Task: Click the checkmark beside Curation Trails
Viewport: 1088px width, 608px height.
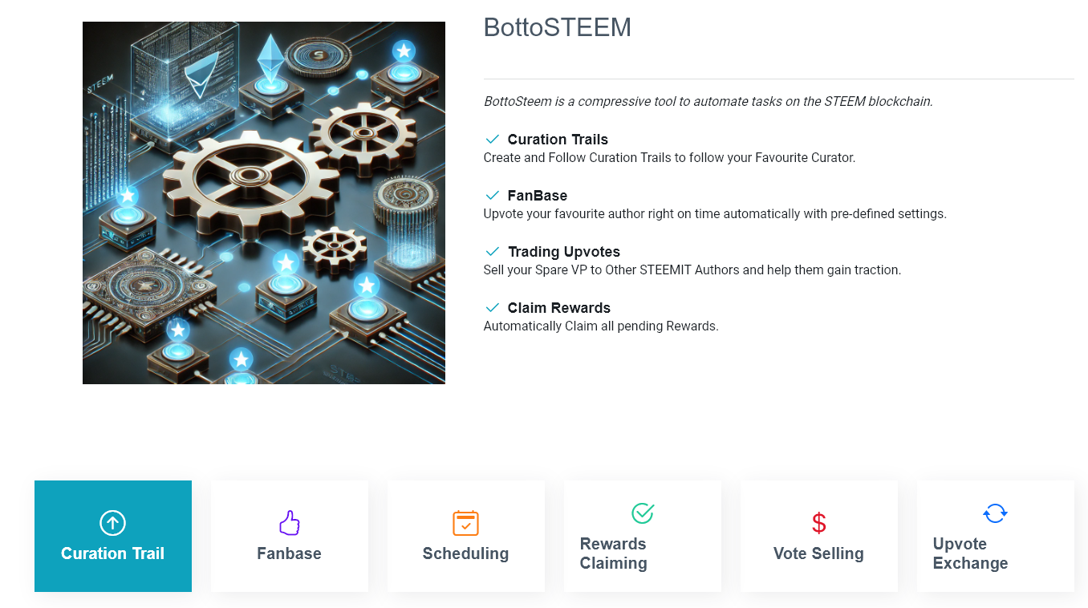Action: [493, 140]
